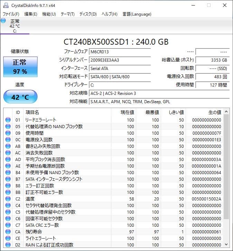Click the CrystalDiskInfo app icon in title bar
Screen dimensions: 233x251
coord(6,5)
